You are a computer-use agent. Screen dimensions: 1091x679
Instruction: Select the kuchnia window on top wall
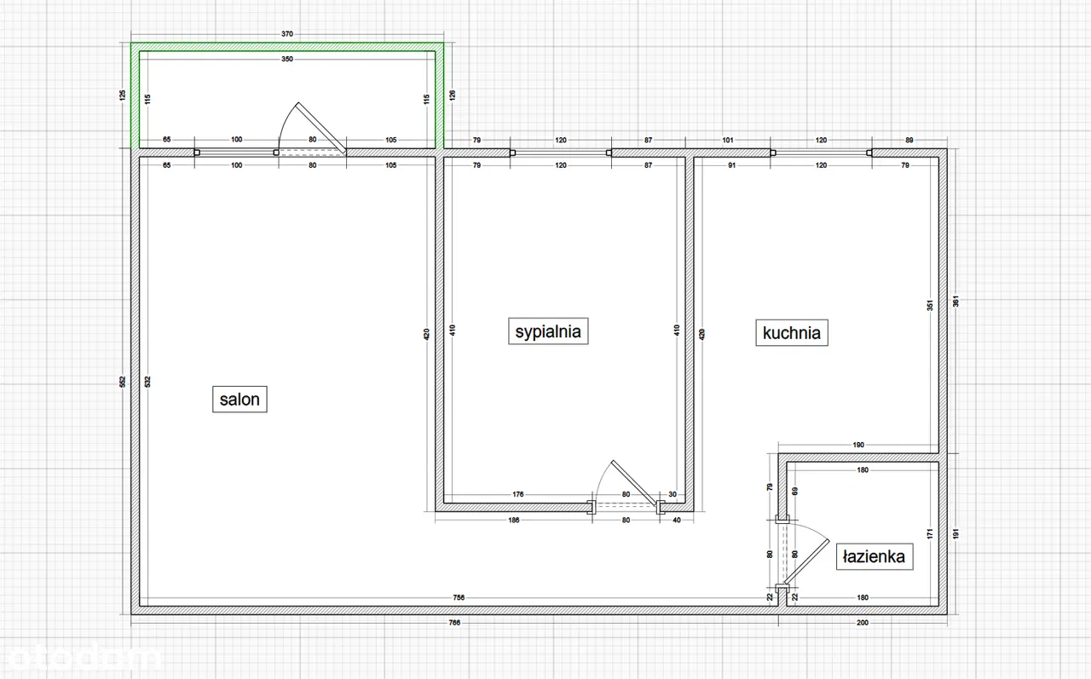tap(821, 153)
